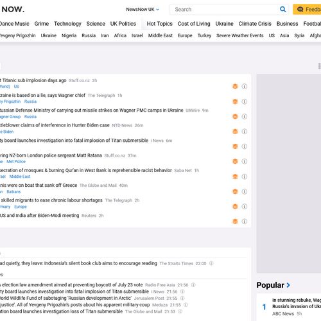Open the Grime topic tab
The image size is (321, 321).
(42, 24)
